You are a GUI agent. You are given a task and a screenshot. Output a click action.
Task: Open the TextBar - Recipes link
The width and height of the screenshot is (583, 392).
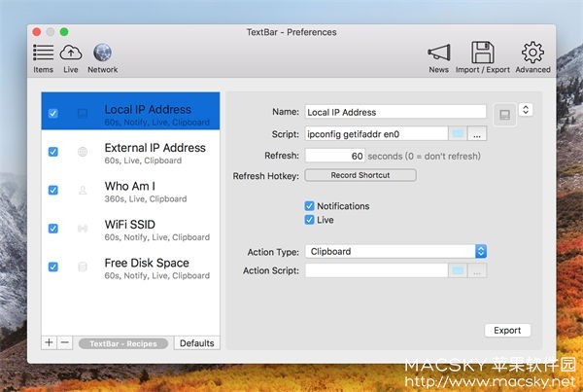pos(123,343)
